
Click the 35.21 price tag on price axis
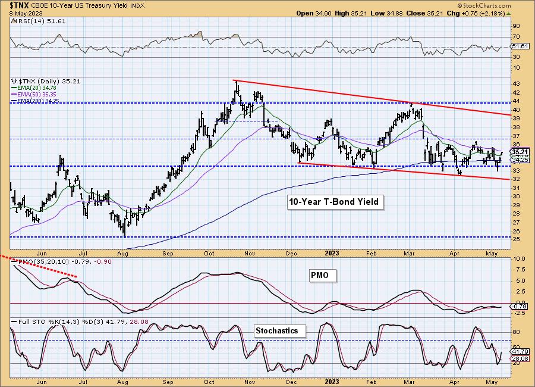pyautogui.click(x=520, y=152)
